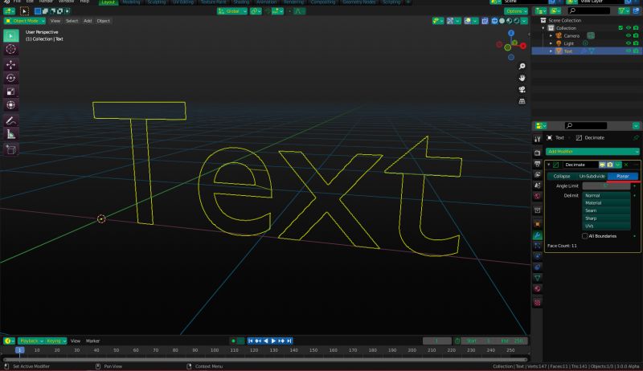Image resolution: width=643 pixels, height=371 pixels.
Task: Open the Render properties tab
Action: 537,153
